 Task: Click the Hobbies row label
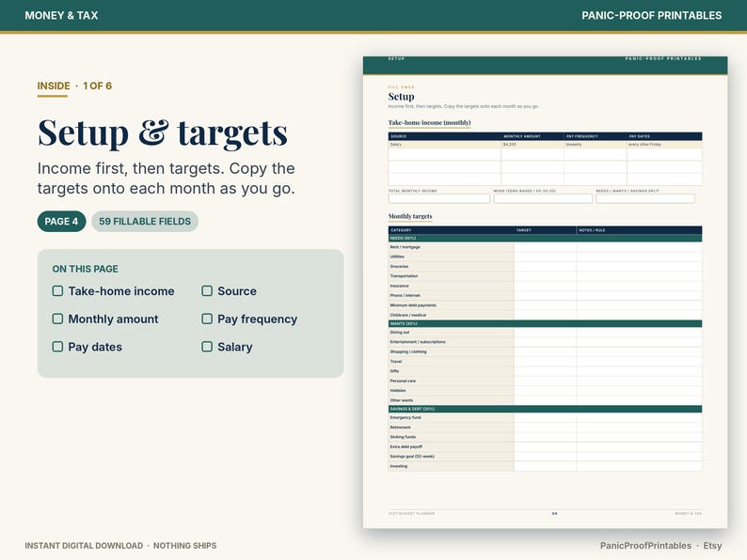click(398, 391)
